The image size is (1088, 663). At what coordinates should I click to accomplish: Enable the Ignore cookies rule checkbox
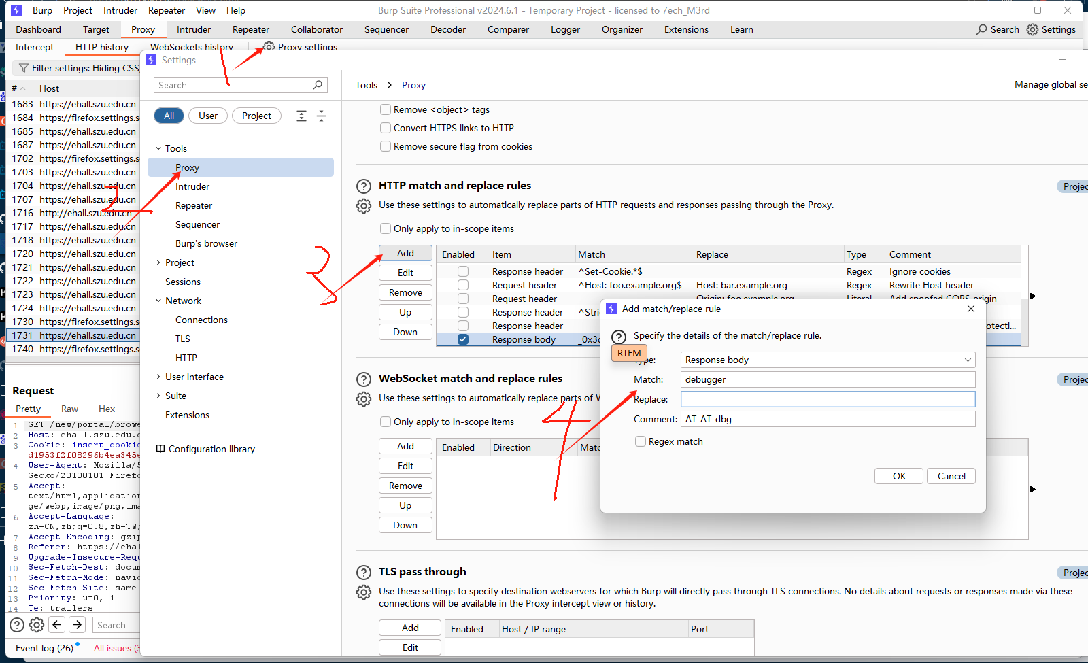point(463,271)
